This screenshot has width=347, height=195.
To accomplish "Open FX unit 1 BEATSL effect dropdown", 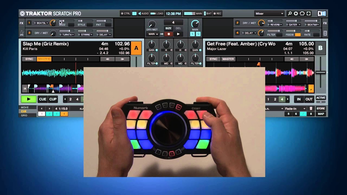I will 41,23.
